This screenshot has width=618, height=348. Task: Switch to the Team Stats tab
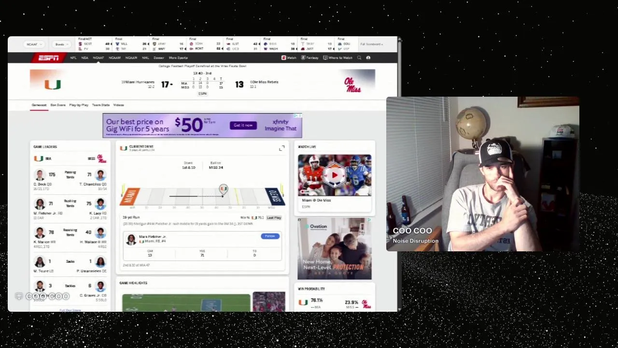point(101,105)
